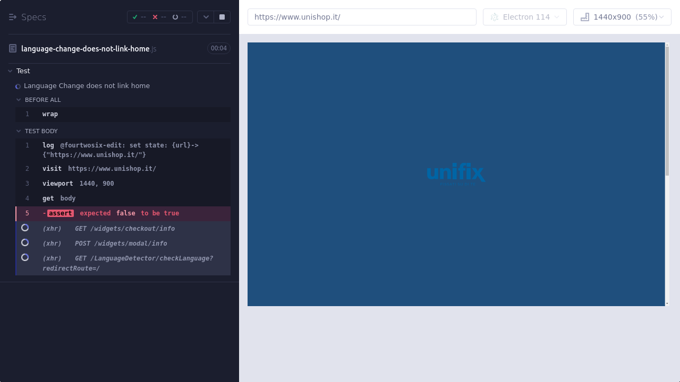The image size is (680, 382).
Task: Click the Electron browser icon
Action: coord(495,17)
